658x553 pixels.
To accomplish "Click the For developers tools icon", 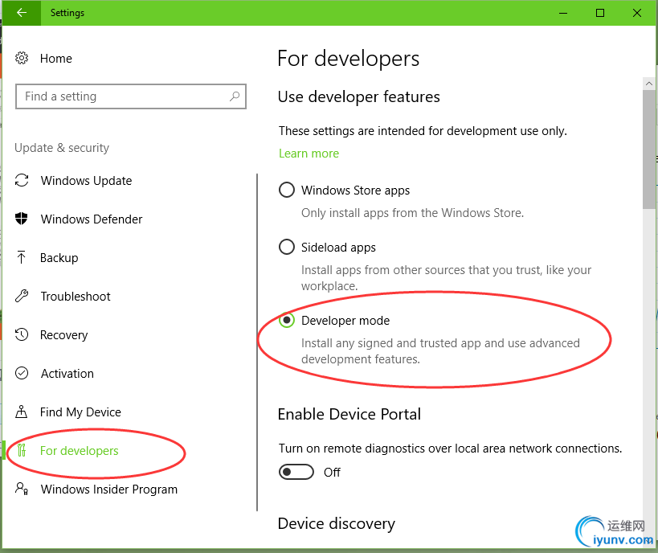I will 22,450.
